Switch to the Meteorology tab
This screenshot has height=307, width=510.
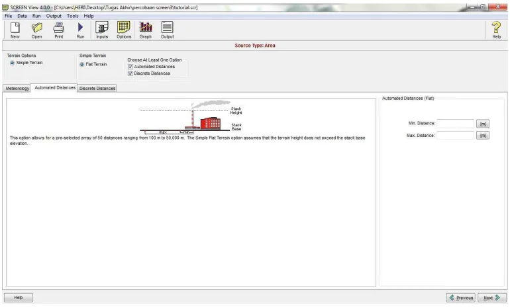point(17,89)
